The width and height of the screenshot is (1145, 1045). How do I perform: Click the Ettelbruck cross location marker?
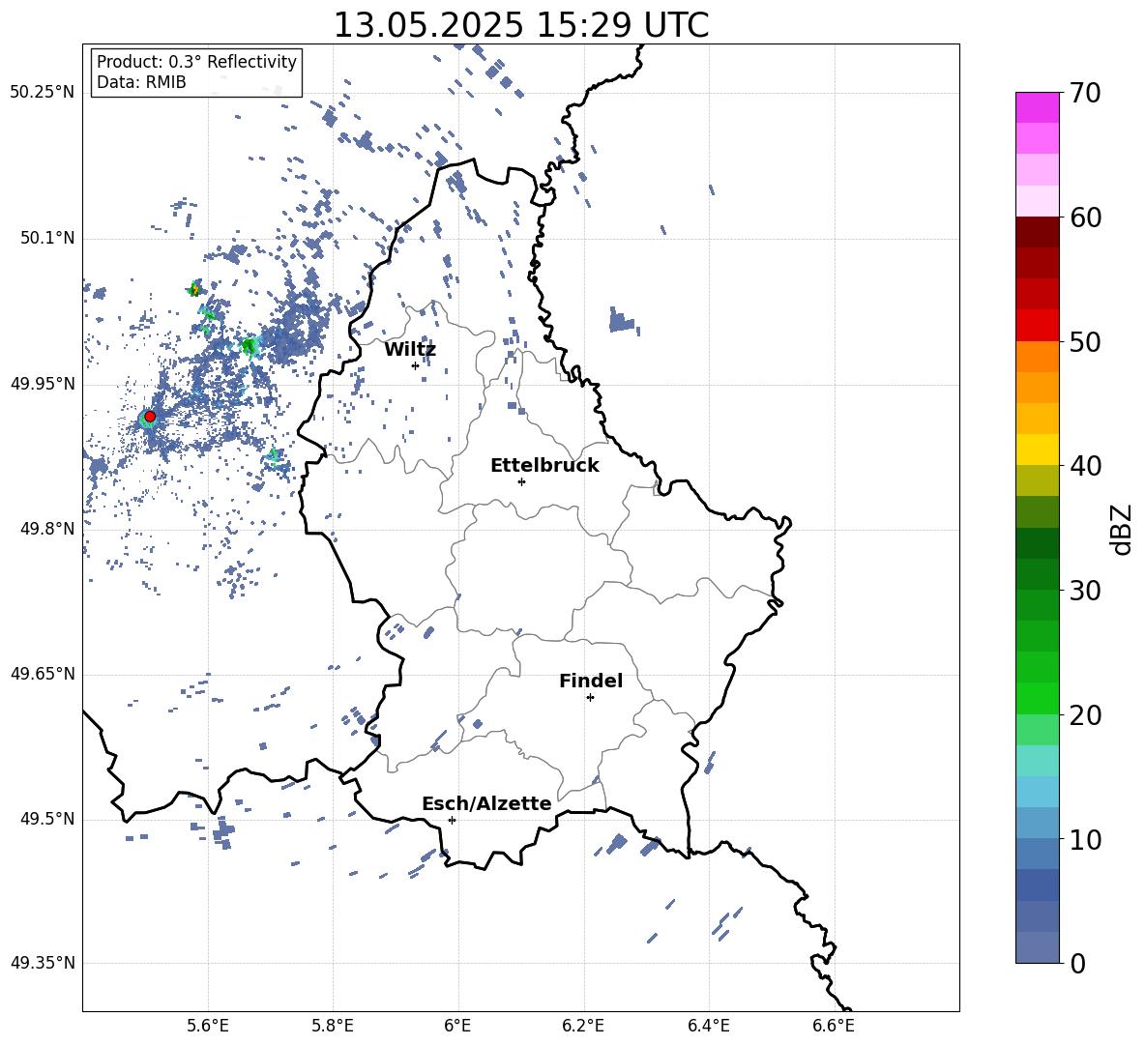tap(521, 481)
